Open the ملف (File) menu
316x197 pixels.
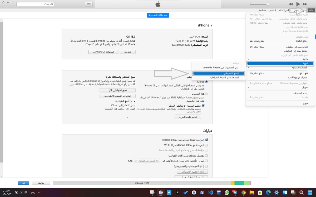click(x=311, y=10)
